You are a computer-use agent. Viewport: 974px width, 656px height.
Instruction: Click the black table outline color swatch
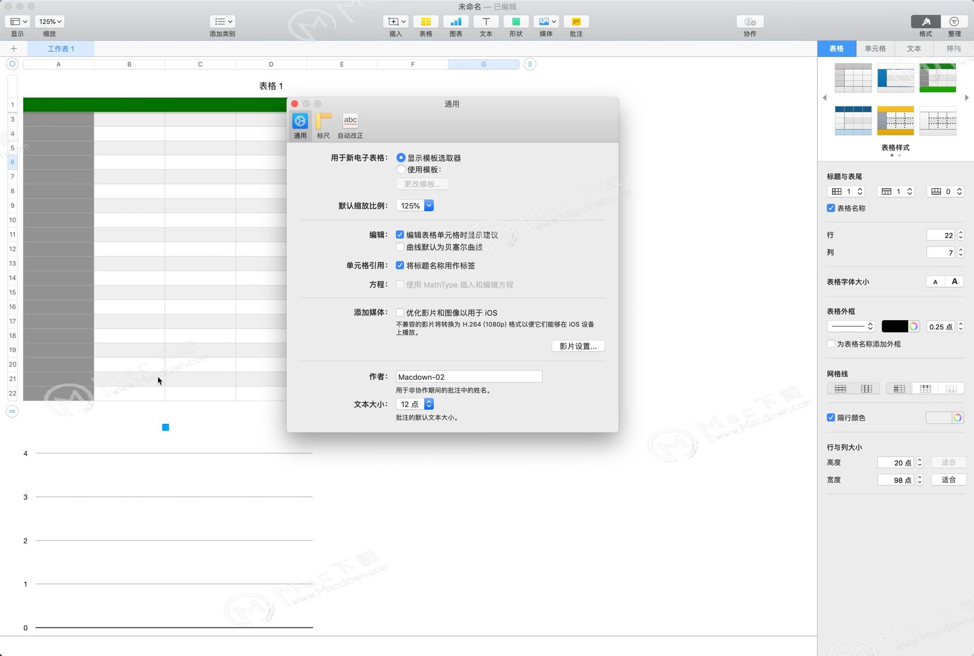[894, 327]
